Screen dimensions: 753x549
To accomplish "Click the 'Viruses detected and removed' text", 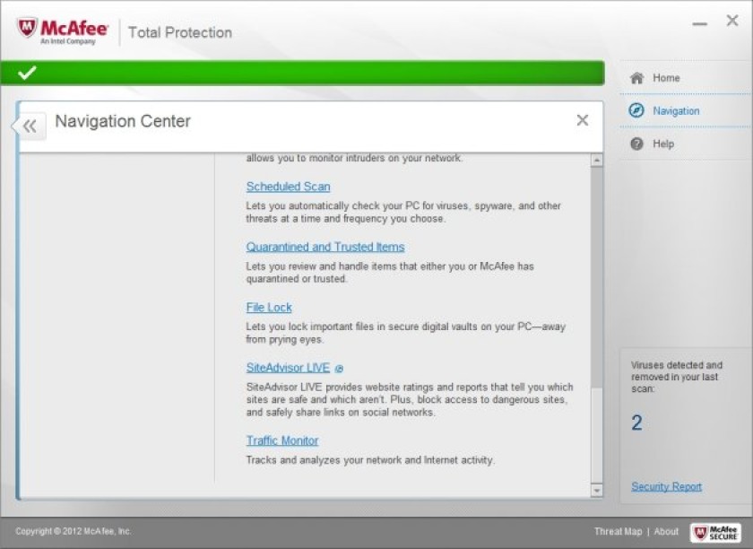I will tap(677, 377).
